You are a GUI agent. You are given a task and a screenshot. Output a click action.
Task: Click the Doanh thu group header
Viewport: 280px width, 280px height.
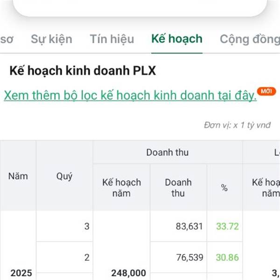(168, 153)
